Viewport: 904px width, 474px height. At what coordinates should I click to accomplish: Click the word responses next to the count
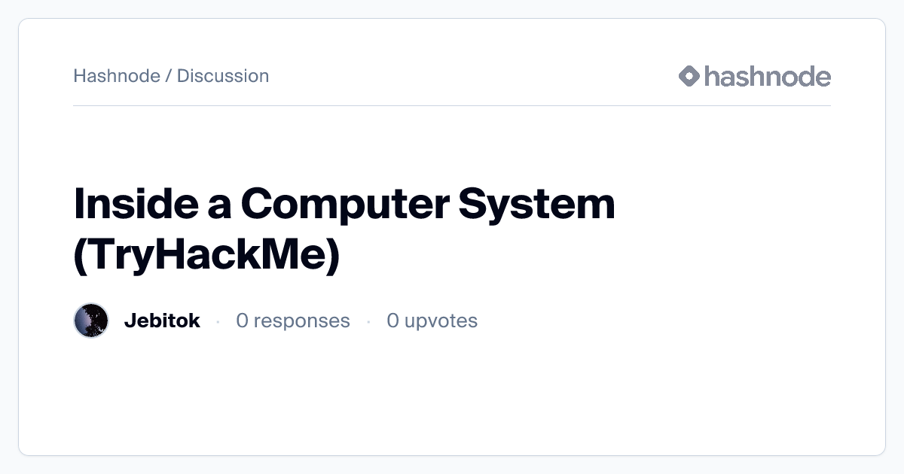click(301, 321)
